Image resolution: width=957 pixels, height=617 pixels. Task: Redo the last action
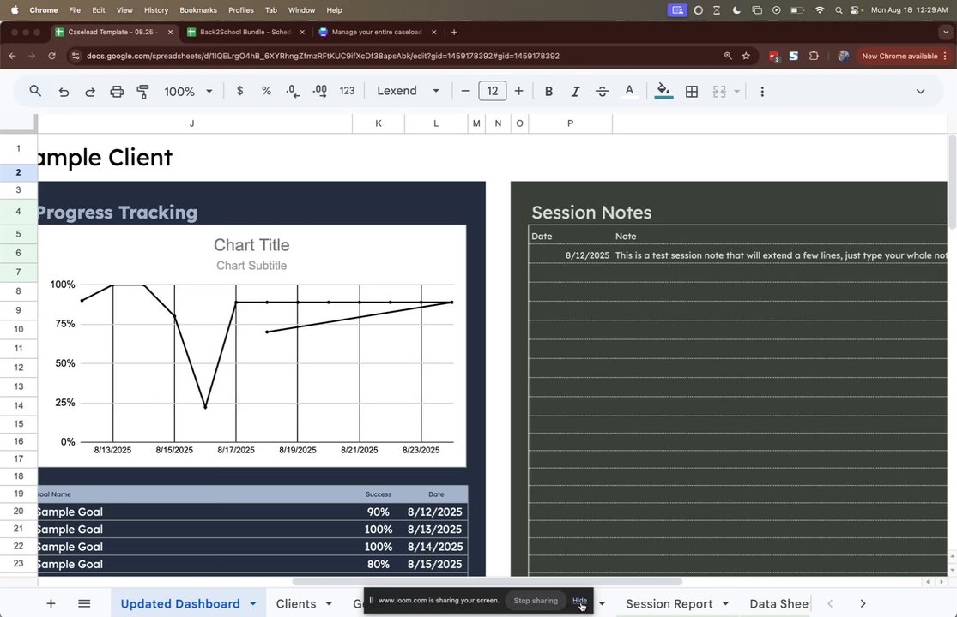90,92
